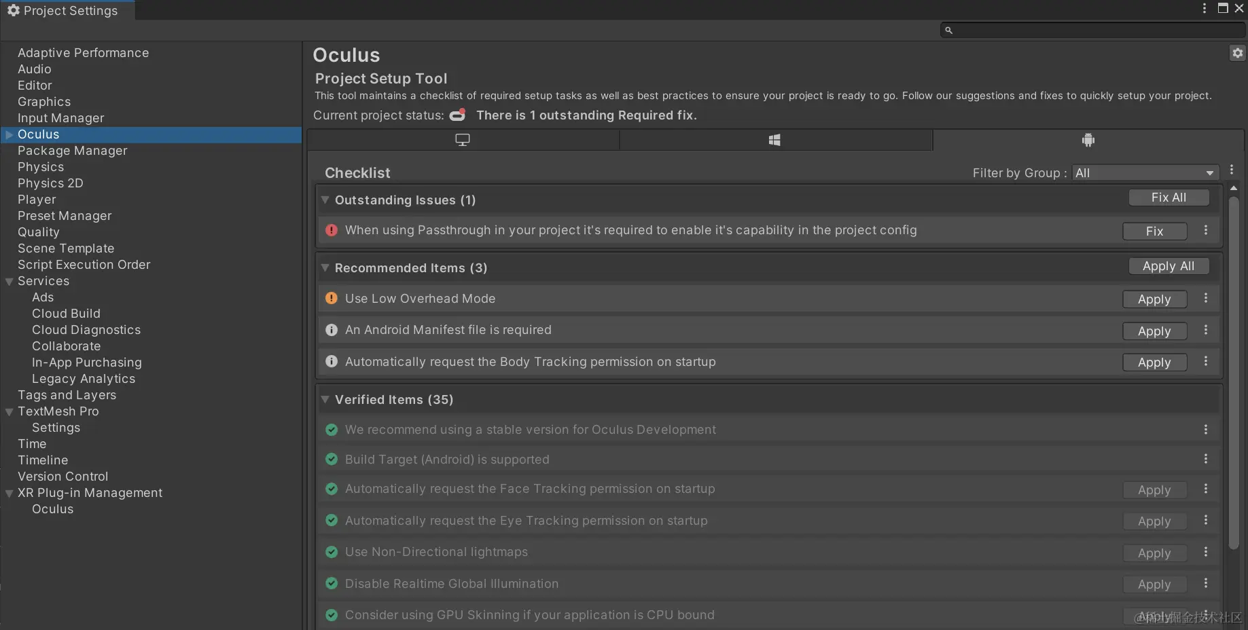Open options menu for Non-Directional lightmaps row
The image size is (1248, 630).
[1206, 552]
